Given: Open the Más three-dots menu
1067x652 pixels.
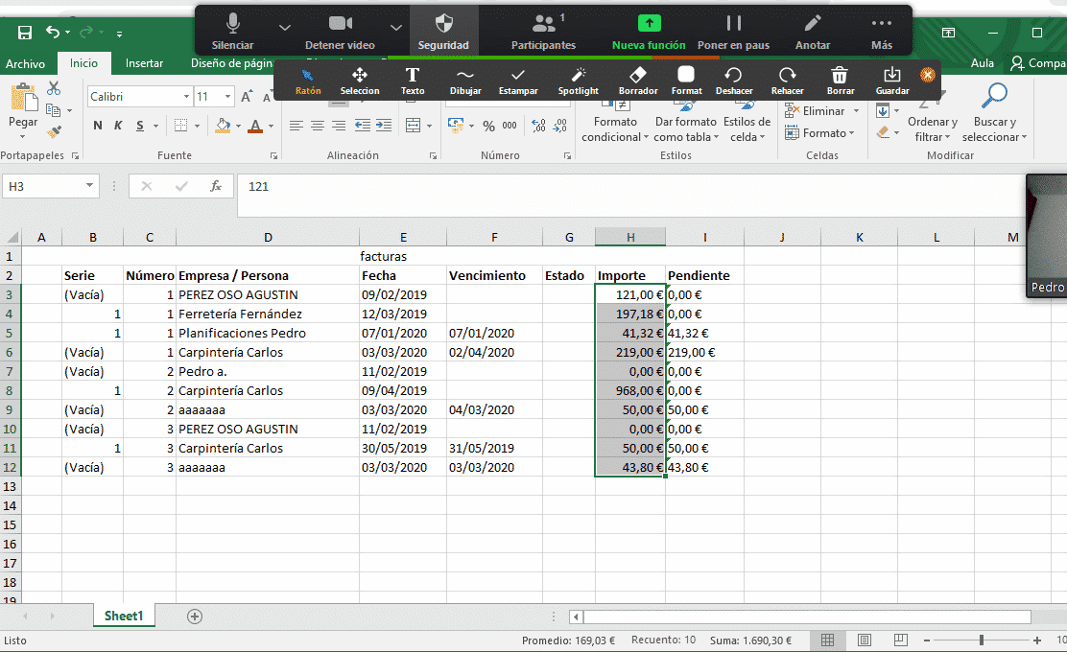Looking at the screenshot, I should tap(881, 32).
